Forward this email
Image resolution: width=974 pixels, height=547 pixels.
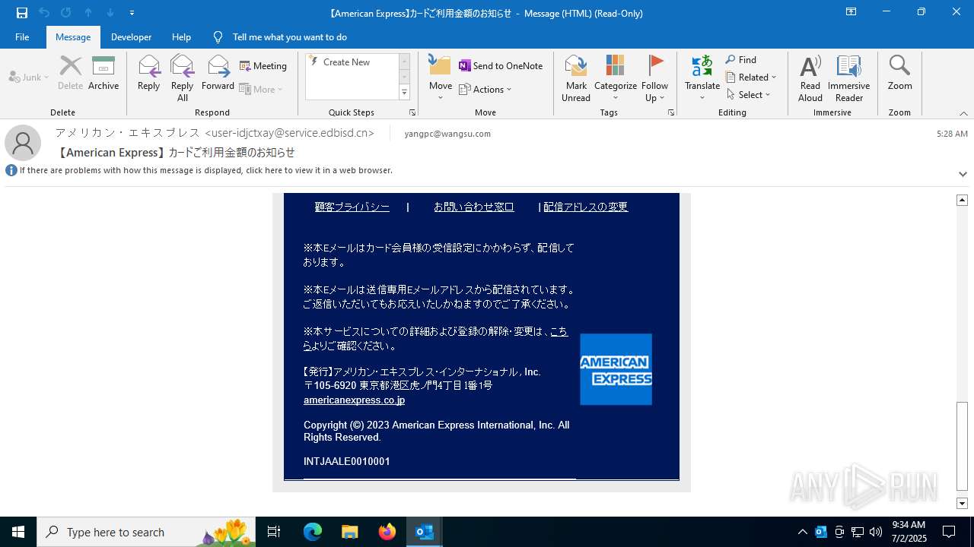218,74
